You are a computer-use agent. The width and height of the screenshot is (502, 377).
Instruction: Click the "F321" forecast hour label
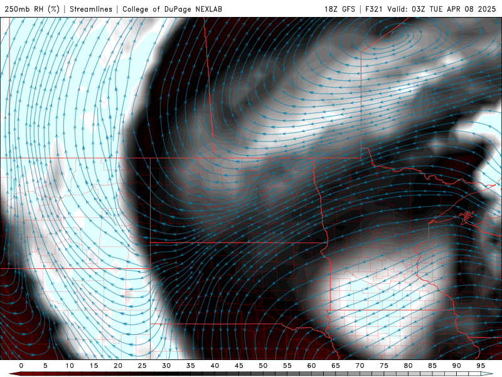(x=374, y=9)
